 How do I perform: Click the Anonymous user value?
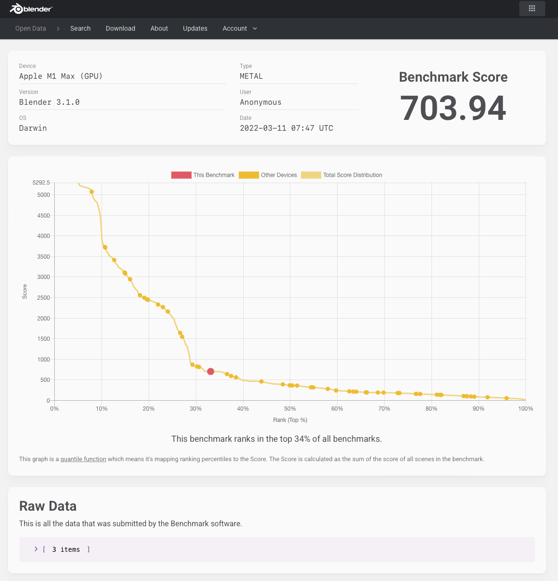pyautogui.click(x=261, y=102)
